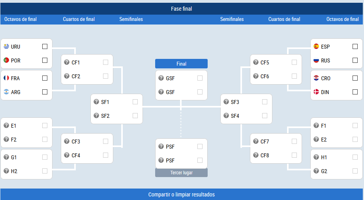Select the Final label button

[181, 64]
